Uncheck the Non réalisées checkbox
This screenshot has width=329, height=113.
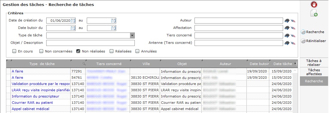click(78, 51)
